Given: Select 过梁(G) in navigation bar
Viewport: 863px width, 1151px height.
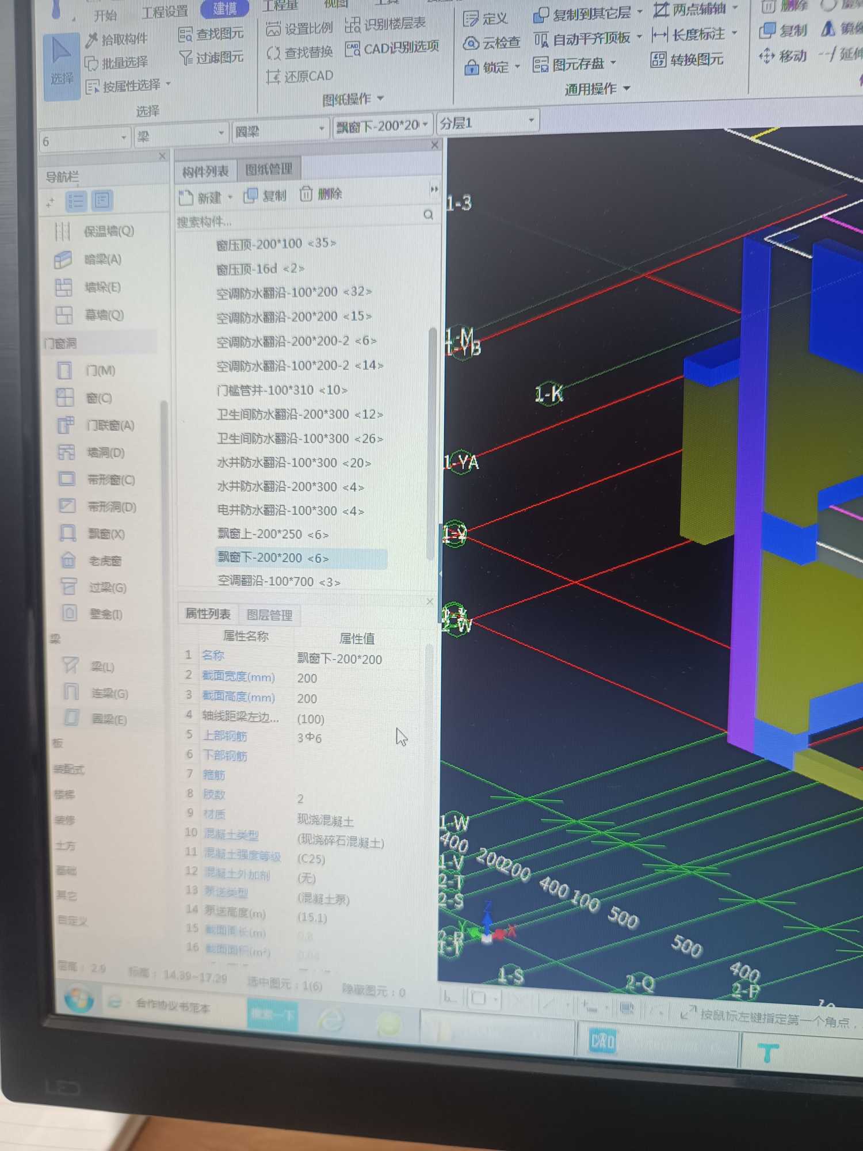Looking at the screenshot, I should point(94,587).
